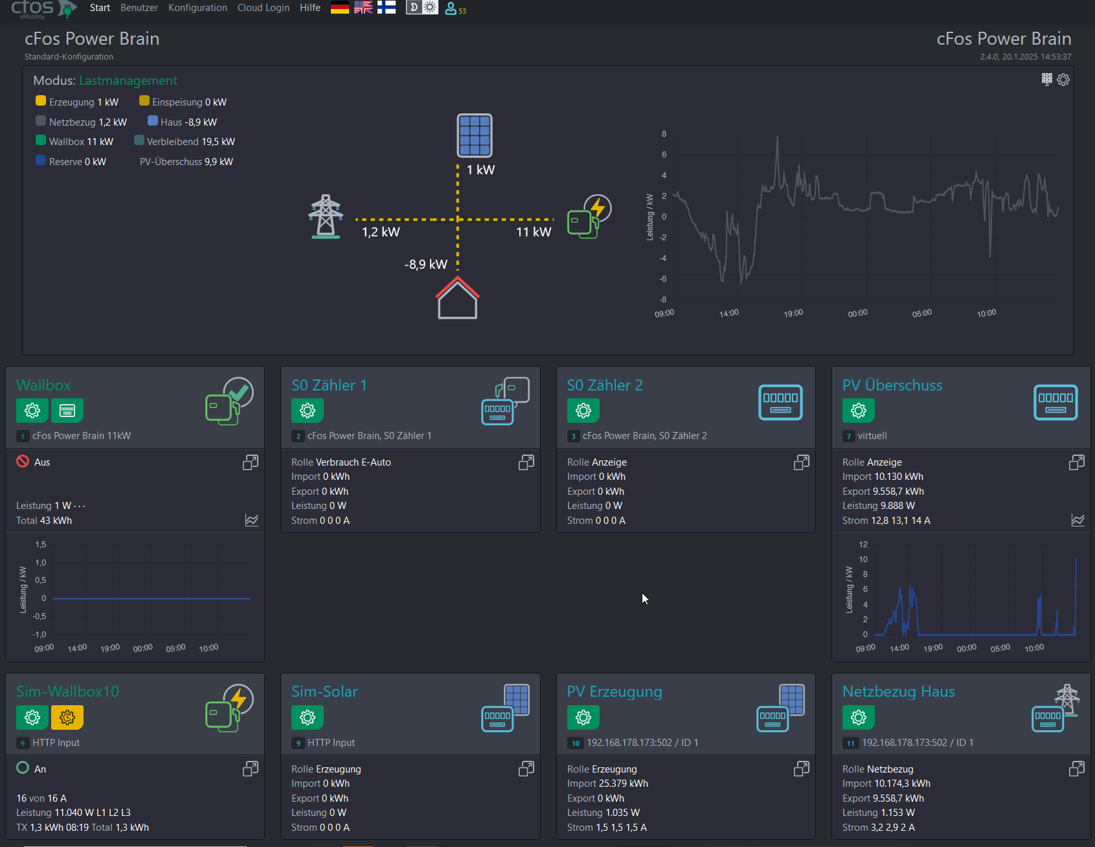Toggle the Sim-Wallbox10 An status circle
The width and height of the screenshot is (1095, 847).
(23, 768)
